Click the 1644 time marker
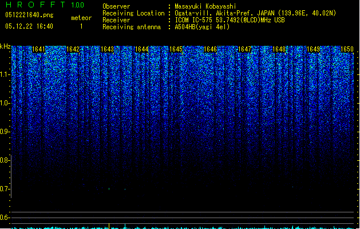The image size is (360, 229). (142, 49)
